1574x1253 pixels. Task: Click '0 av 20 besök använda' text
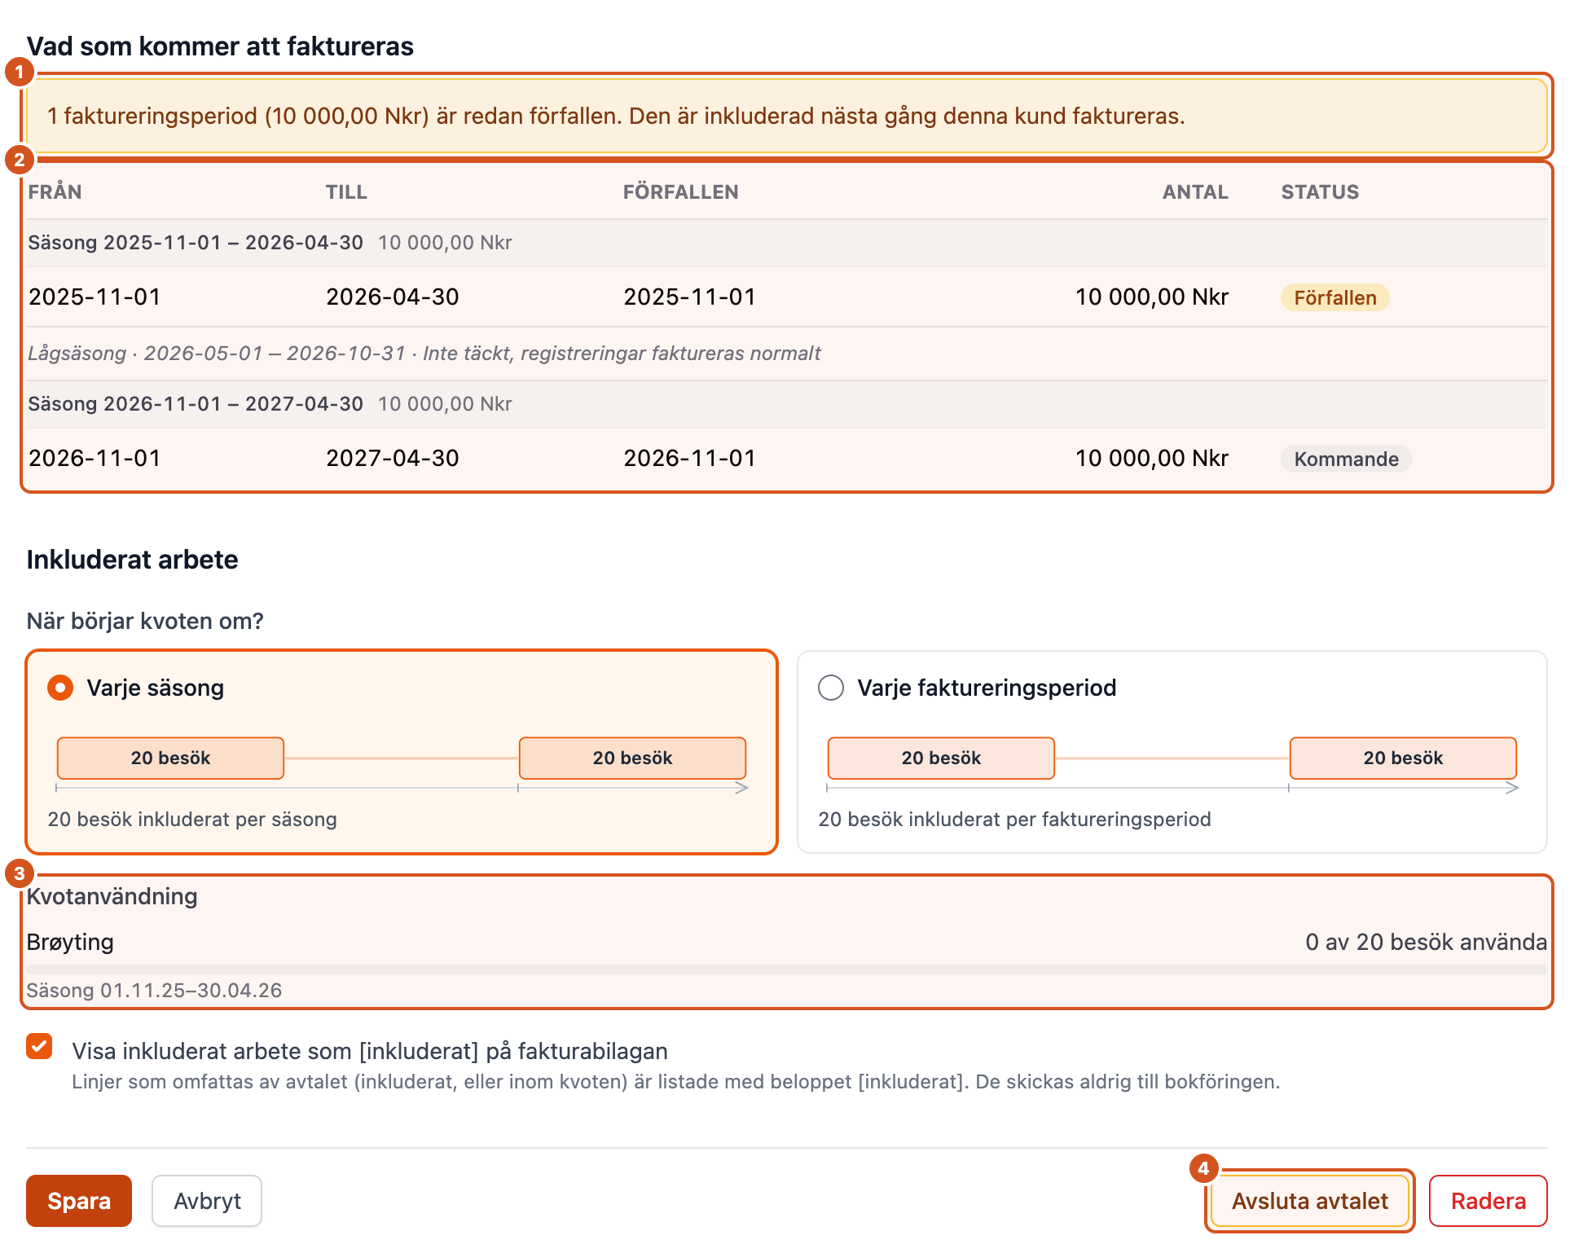pos(1426,942)
